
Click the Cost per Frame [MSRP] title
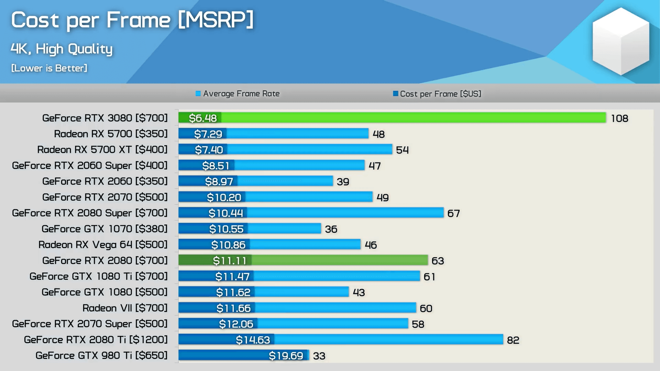pos(132,20)
